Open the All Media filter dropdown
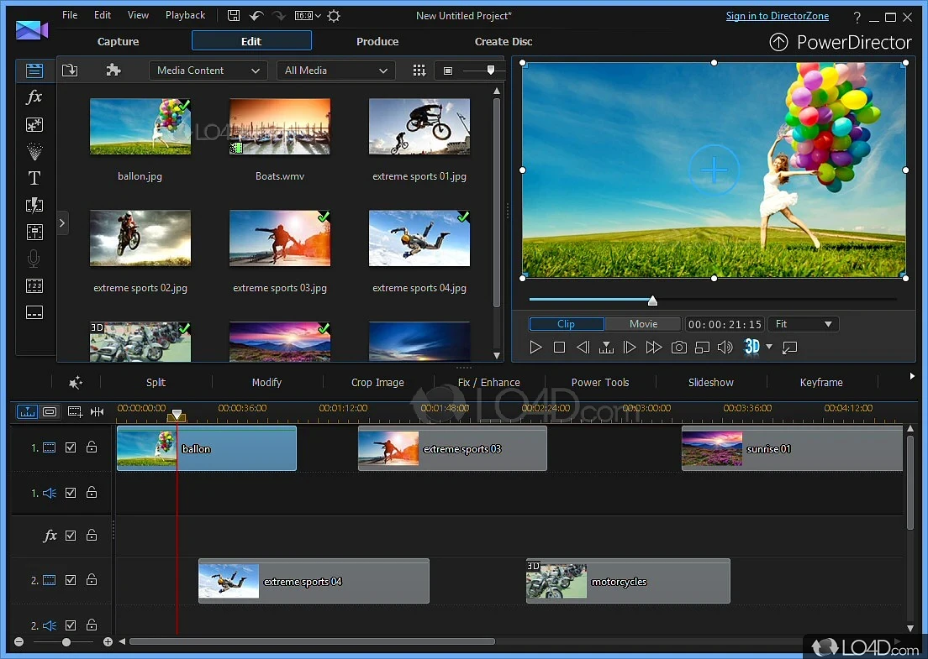 point(335,71)
